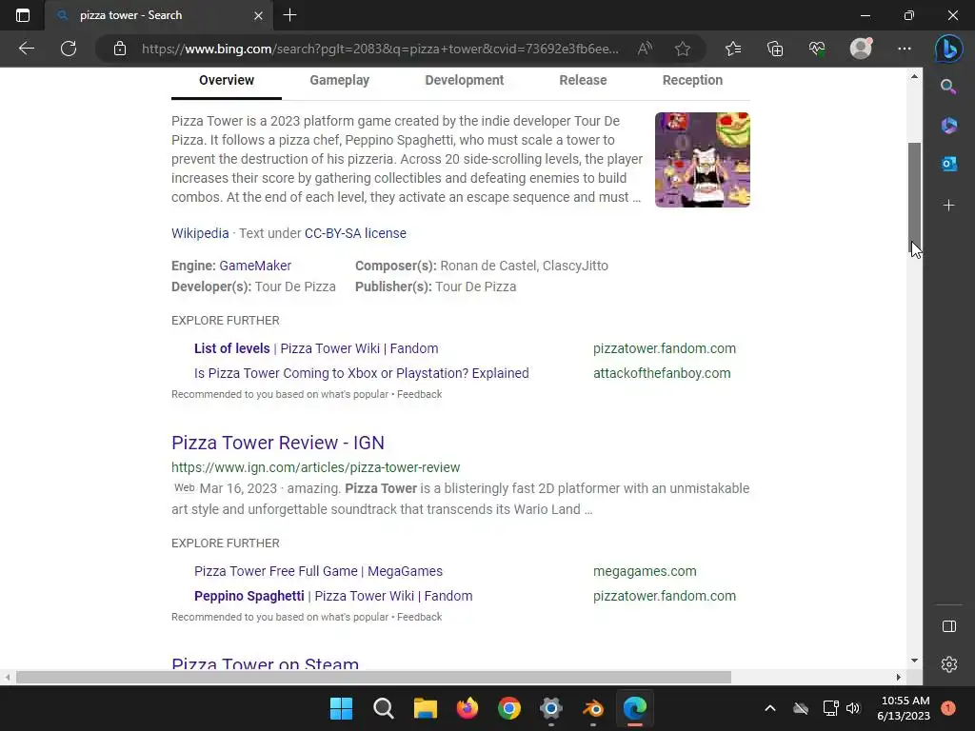The height and width of the screenshot is (731, 975).
Task: Add this page to favorites star
Action: (x=683, y=49)
